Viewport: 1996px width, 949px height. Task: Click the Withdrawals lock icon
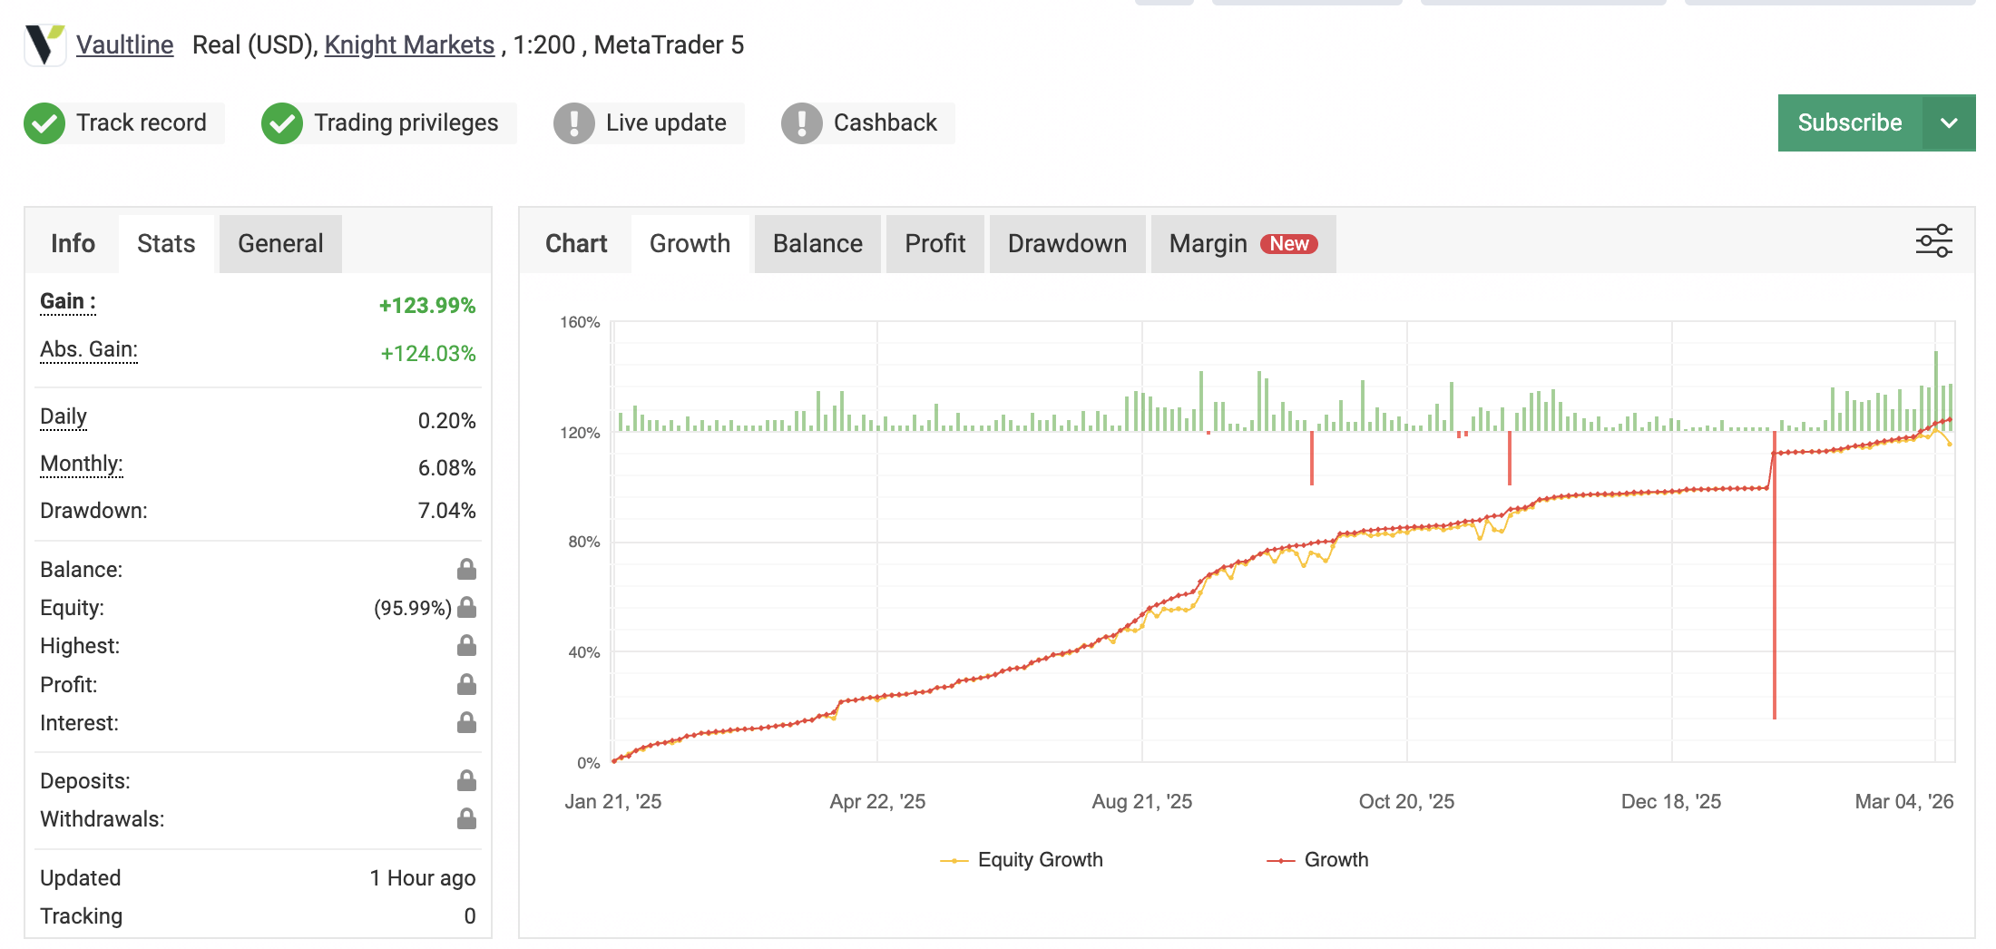tap(466, 819)
